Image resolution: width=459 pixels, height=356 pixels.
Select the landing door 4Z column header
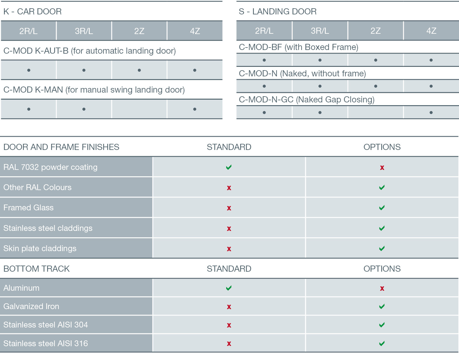[x=431, y=31]
